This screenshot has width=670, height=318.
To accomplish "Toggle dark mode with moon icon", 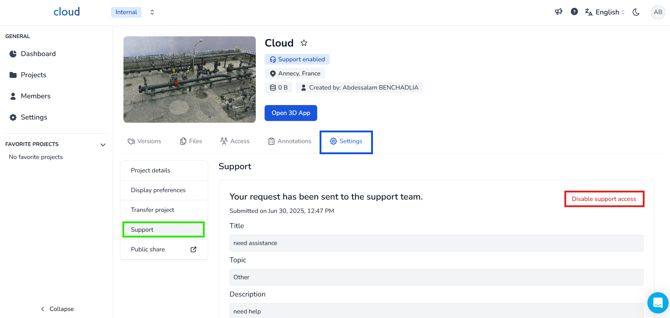I will (x=636, y=12).
